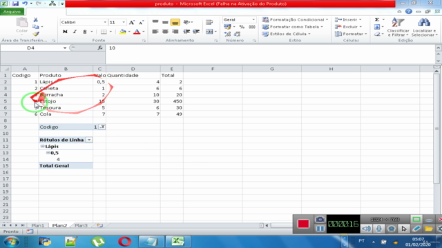The image size is (442, 248).
Task: Click the text orientation icon
Action: point(186,22)
